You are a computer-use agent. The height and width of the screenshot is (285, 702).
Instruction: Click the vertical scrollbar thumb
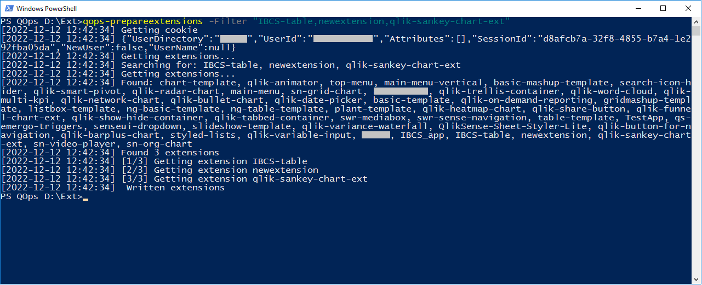697,31
